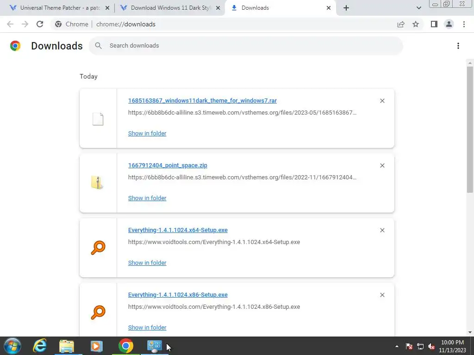474x355 pixels.
Task: Go back using browser back arrow
Action: tap(10, 24)
